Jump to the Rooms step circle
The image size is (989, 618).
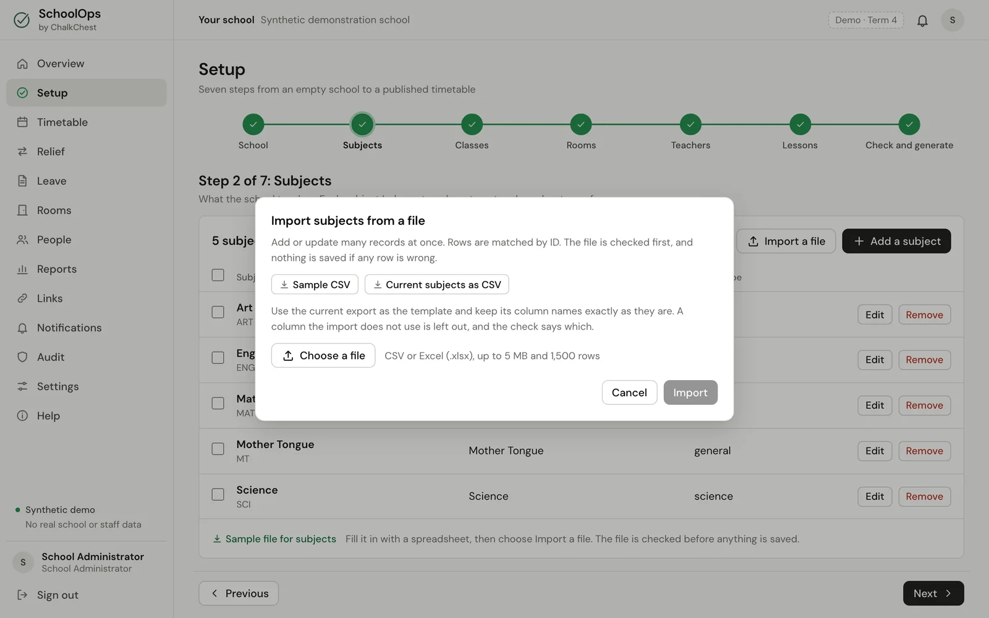(581, 124)
